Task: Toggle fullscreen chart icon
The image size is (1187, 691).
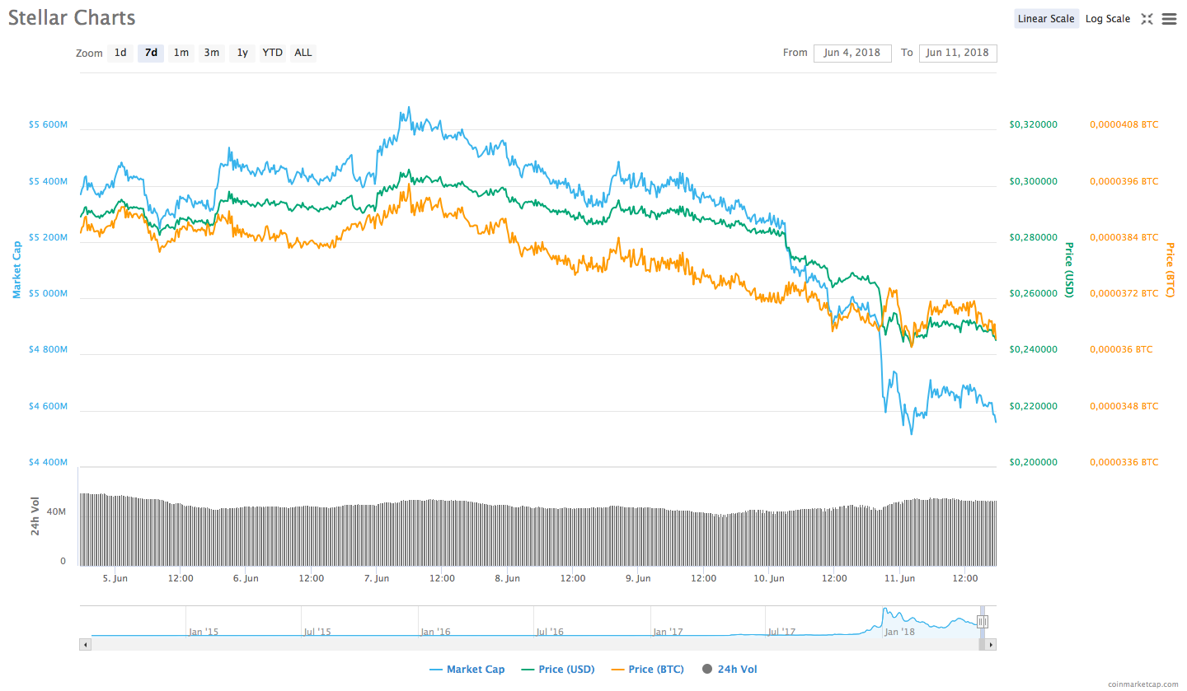Action: (x=1147, y=19)
